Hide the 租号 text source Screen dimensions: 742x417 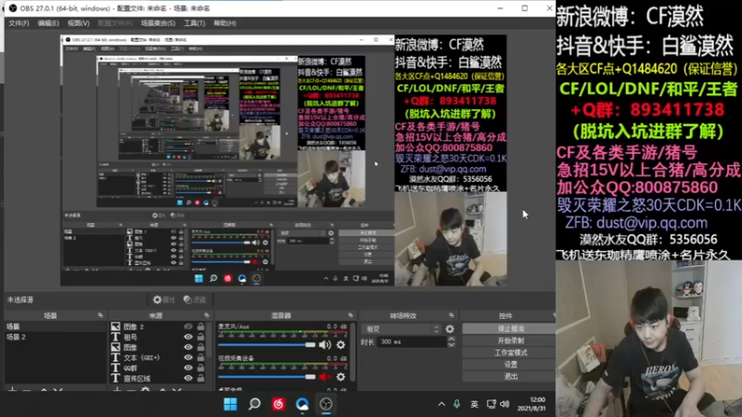click(x=188, y=337)
